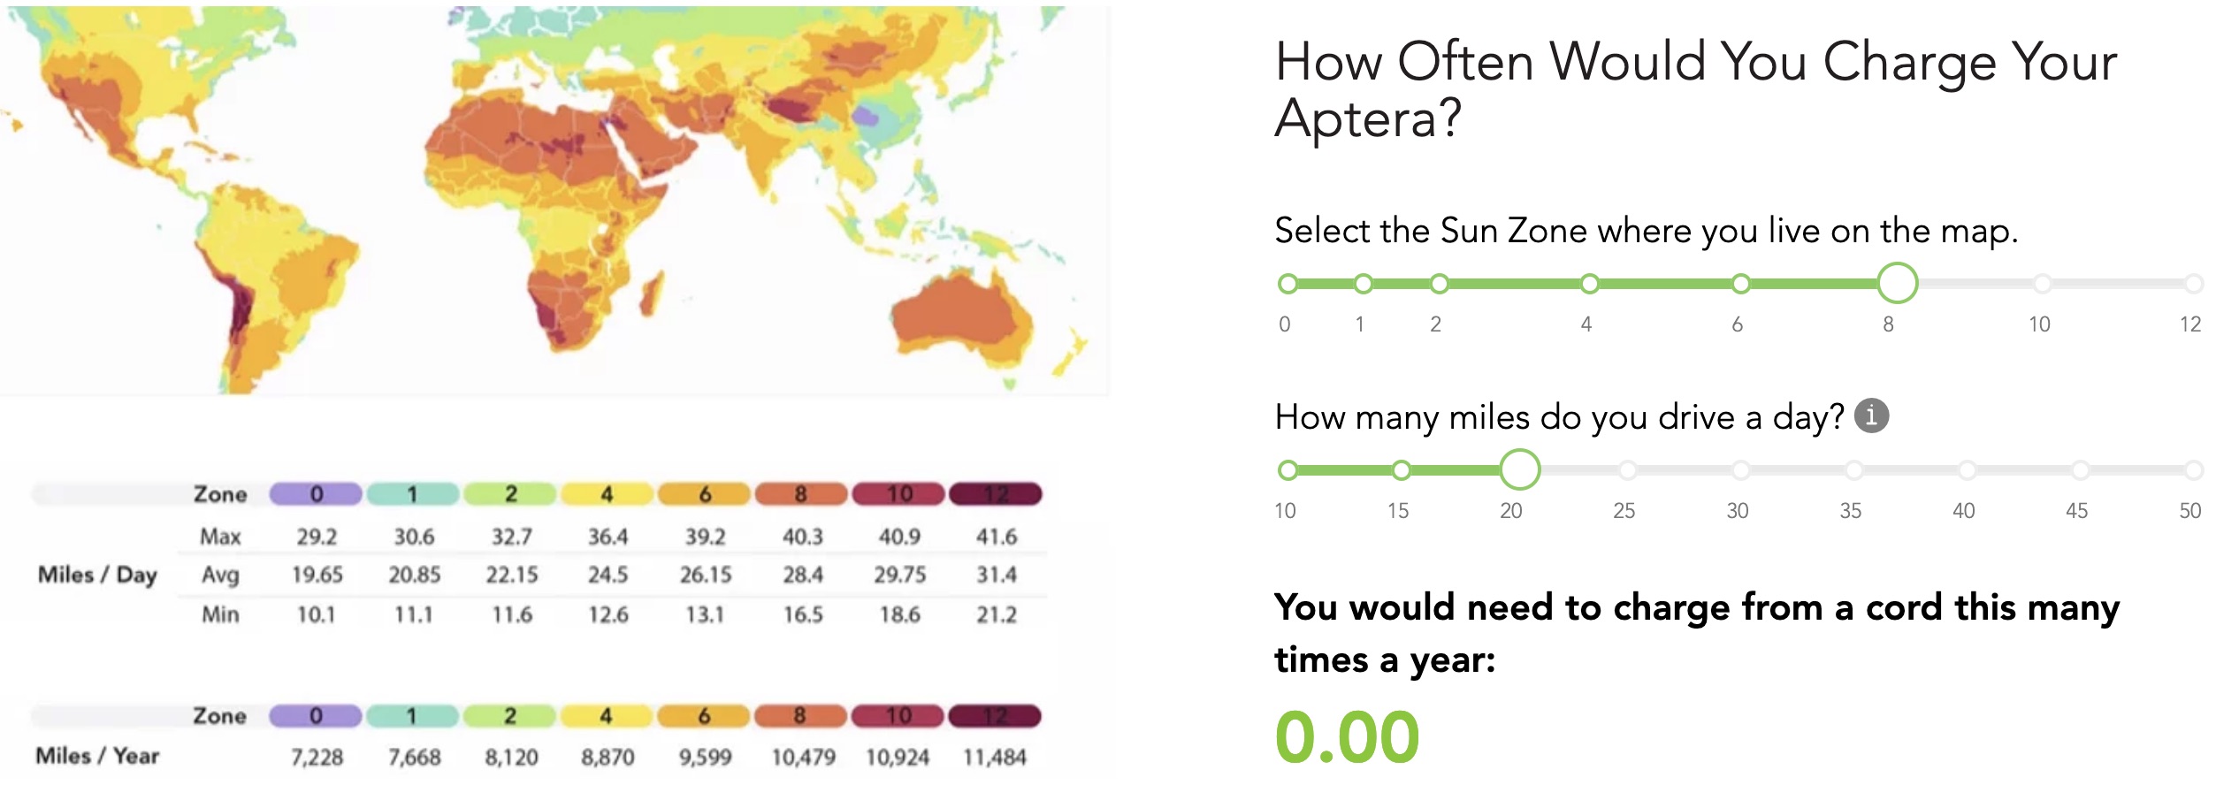Set Sun Zone slider to 2
Screen dimensions: 2239x808
click(1440, 284)
